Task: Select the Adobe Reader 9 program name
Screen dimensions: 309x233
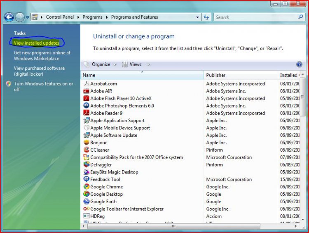Action: [x=106, y=113]
